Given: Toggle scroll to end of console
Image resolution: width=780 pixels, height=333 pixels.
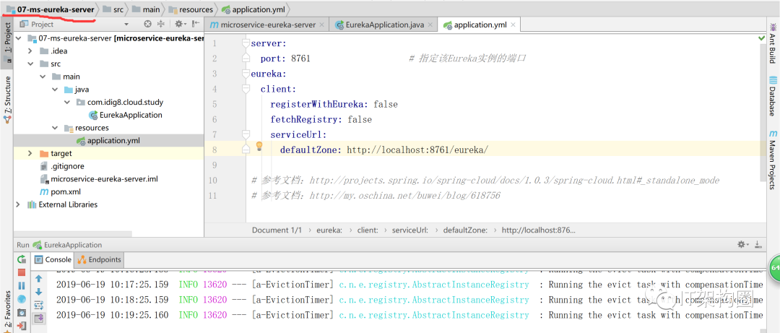Looking at the screenshot, I should tap(38, 318).
